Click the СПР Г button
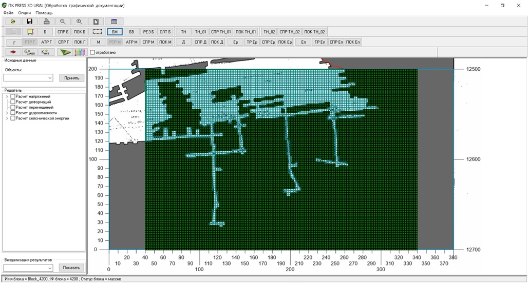 point(63,42)
